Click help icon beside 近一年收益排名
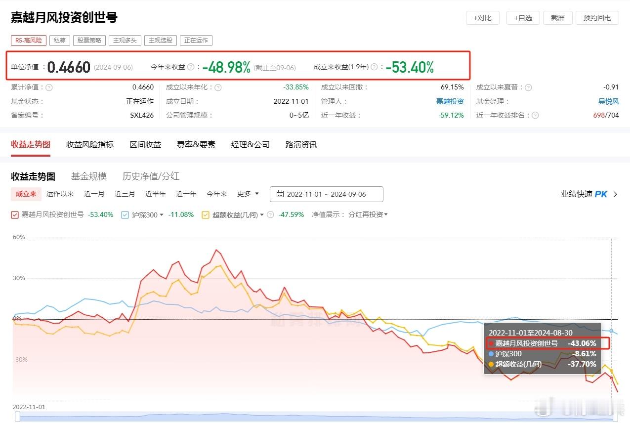This screenshot has width=630, height=423. (x=535, y=115)
